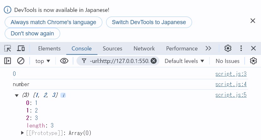Screen dimensions: 261x140
Task: Create live expression using the eye icon
Action: coord(64,61)
